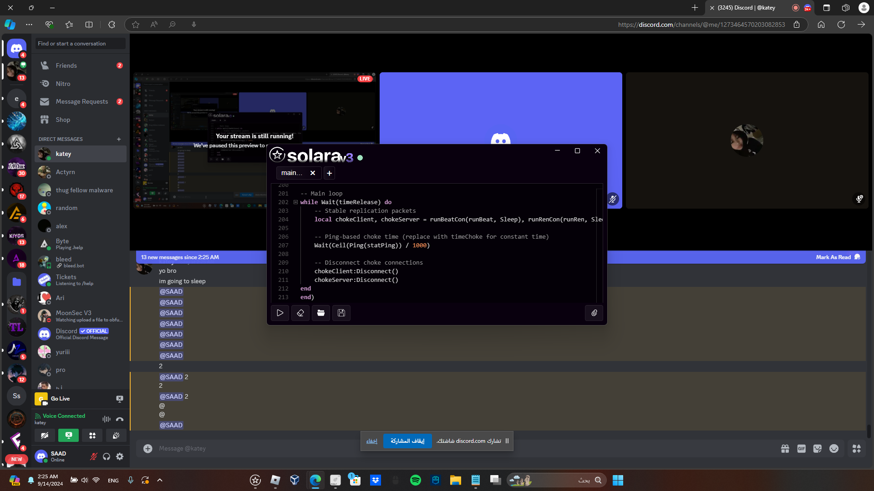Toggle browser split screen view

click(89, 25)
